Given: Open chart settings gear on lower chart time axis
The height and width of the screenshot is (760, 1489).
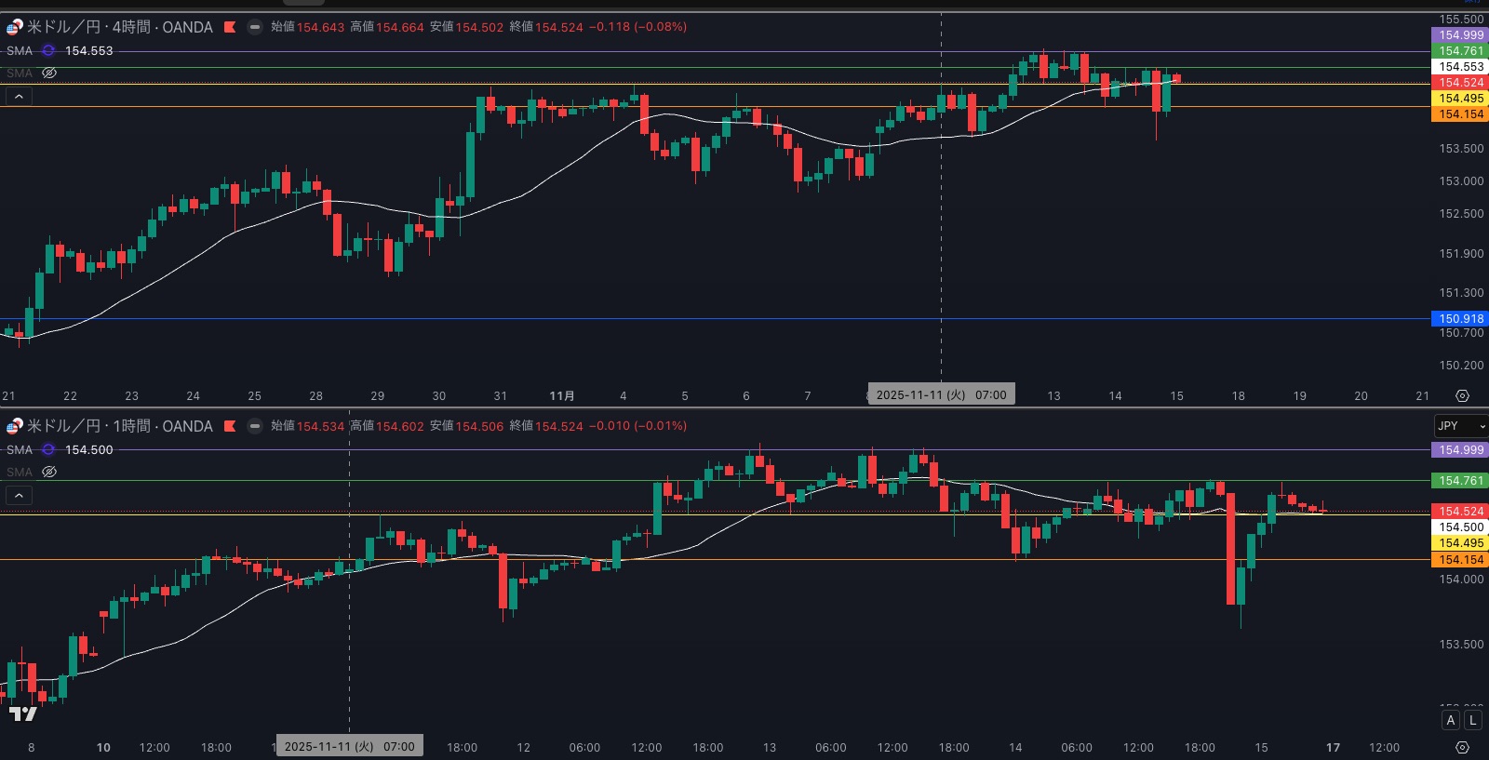Looking at the screenshot, I should pos(1462,748).
